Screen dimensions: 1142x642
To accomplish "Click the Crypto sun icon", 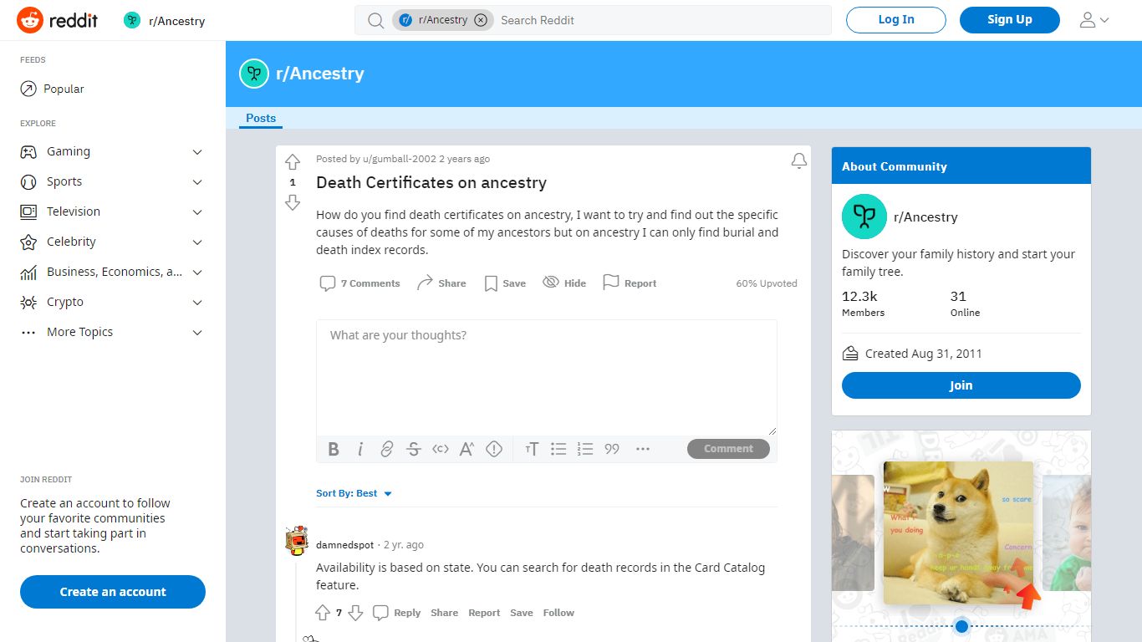I will (28, 303).
